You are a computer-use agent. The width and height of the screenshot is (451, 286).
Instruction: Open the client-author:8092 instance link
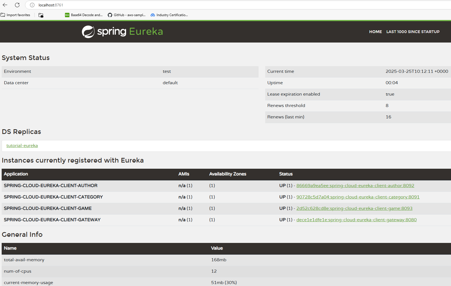355,186
